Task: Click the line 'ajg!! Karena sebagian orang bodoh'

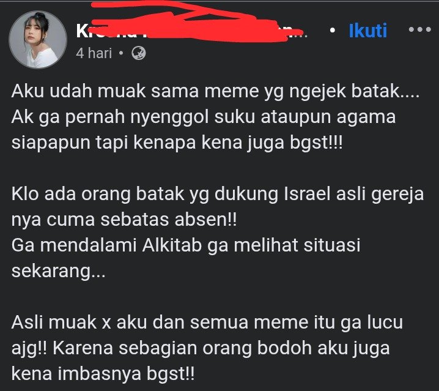Action: coord(201,348)
